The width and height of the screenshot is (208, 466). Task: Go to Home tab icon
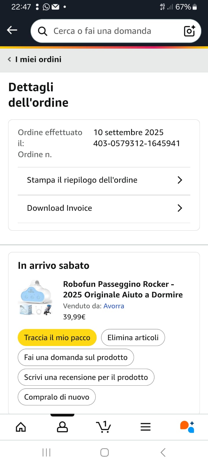[21, 427]
